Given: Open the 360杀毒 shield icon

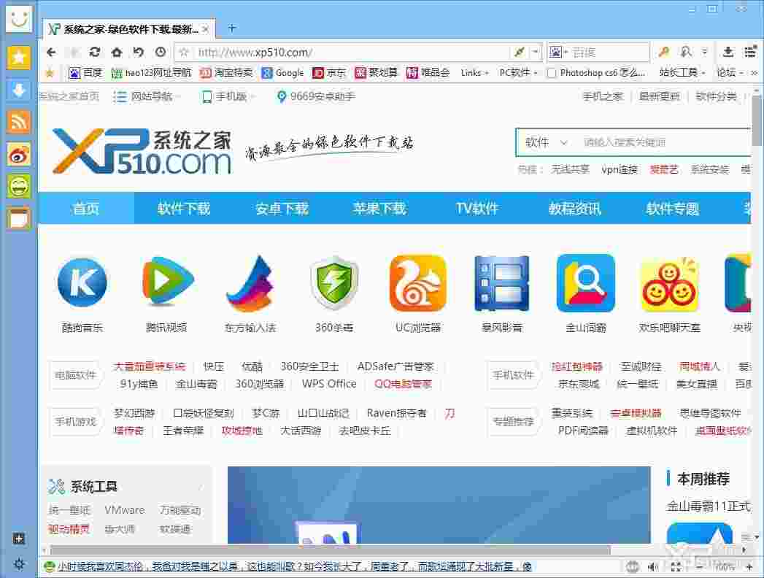Looking at the screenshot, I should click(x=334, y=282).
